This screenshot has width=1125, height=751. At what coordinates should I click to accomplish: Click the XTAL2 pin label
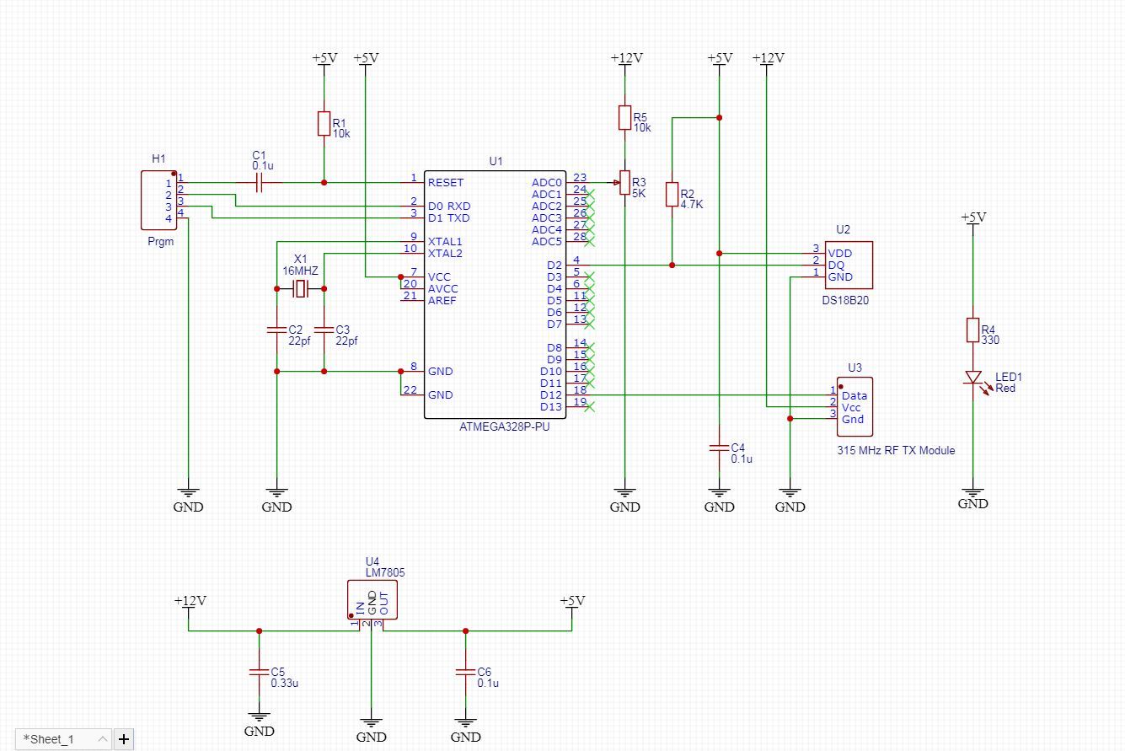pos(445,253)
